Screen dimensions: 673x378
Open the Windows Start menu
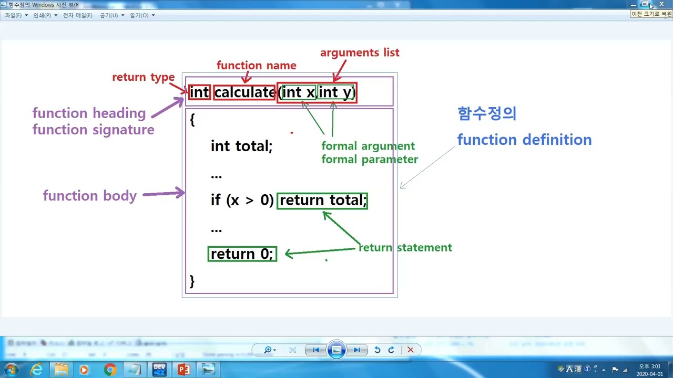coord(11,370)
